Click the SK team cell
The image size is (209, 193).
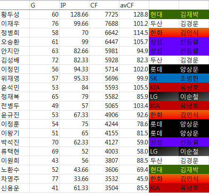164,78
